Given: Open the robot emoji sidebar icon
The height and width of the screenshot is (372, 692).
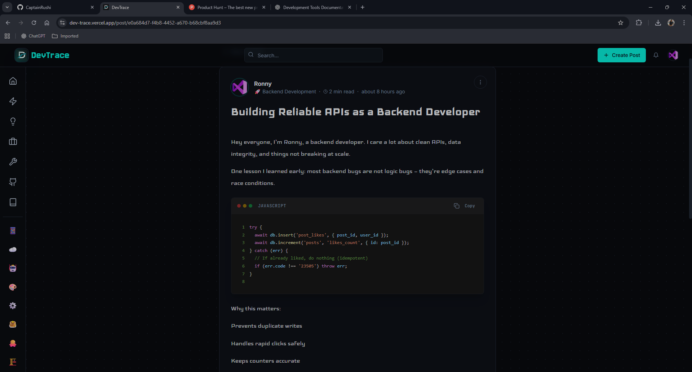Looking at the screenshot, I should pos(13,268).
